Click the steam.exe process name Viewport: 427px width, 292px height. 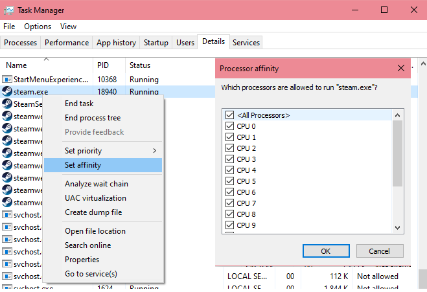(30, 92)
